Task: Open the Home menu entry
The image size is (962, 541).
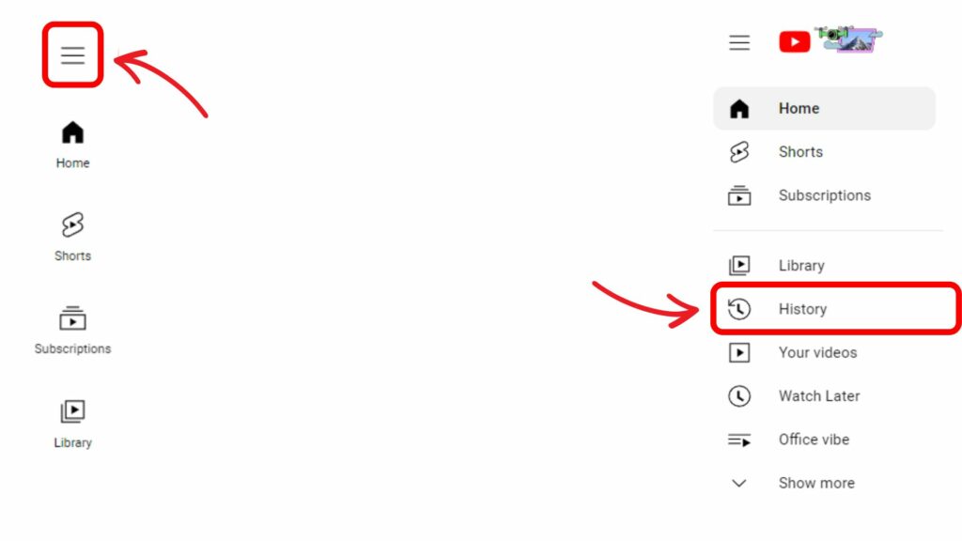Action: pyautogui.click(x=799, y=108)
